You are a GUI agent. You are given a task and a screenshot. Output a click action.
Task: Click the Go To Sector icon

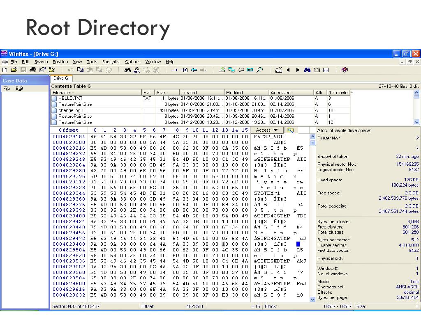coord(184,70)
